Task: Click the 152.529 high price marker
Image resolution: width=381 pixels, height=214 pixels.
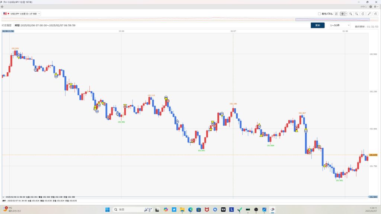Action: point(15,49)
